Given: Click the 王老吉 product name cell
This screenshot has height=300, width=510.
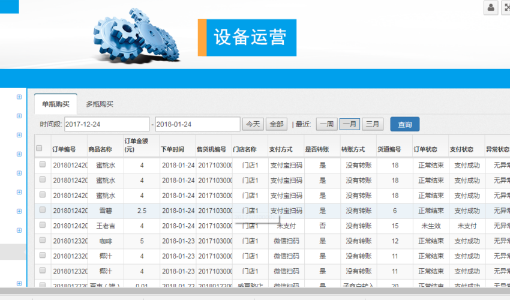Looking at the screenshot, I should [x=106, y=226].
